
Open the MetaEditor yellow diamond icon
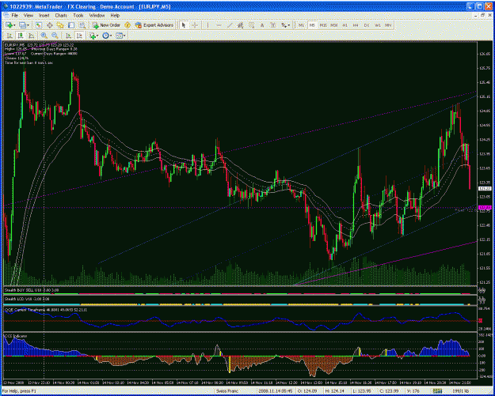128,25
